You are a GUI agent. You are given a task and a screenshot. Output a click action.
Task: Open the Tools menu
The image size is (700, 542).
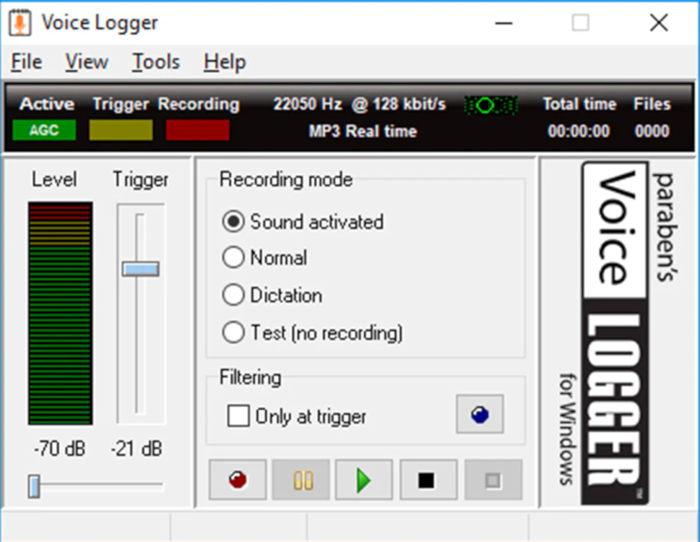(155, 62)
